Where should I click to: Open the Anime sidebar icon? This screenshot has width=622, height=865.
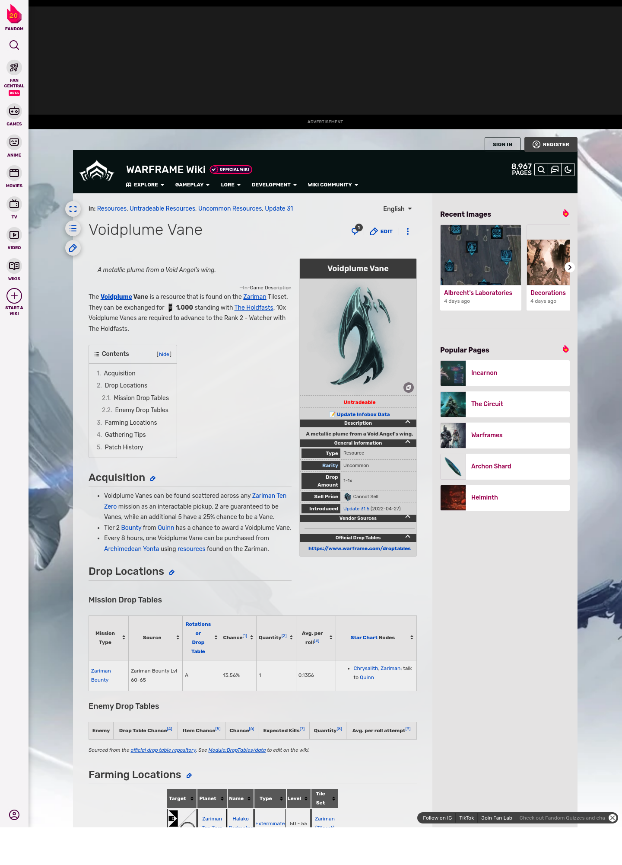click(14, 142)
